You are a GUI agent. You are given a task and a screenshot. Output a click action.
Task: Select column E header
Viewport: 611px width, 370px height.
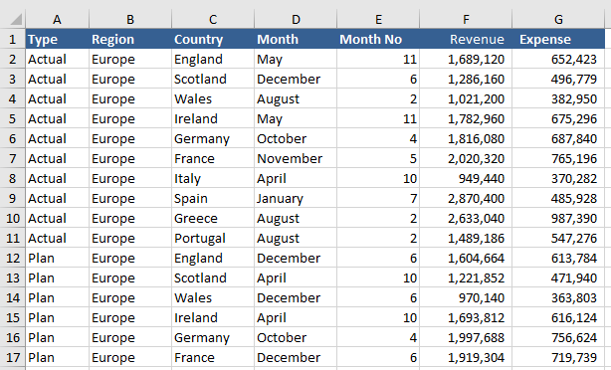click(378, 19)
